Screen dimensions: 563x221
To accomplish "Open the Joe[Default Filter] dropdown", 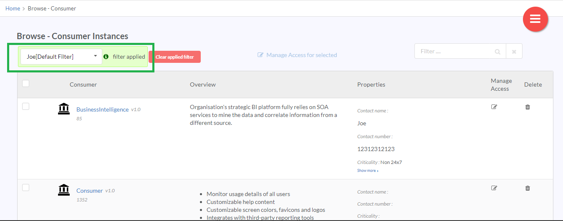I will coord(61,57).
